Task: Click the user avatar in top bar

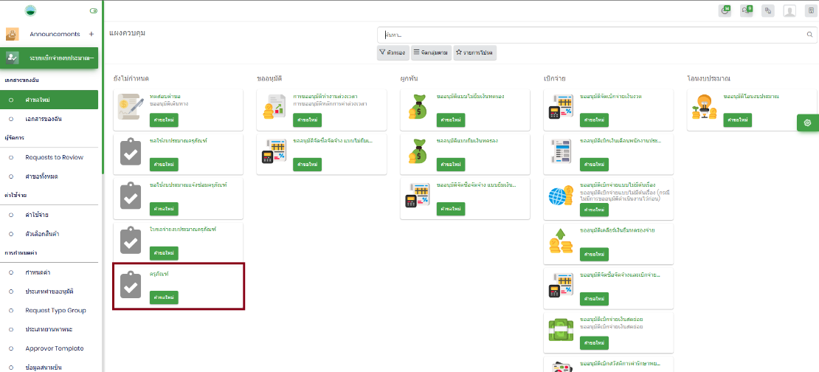Action: (x=789, y=10)
